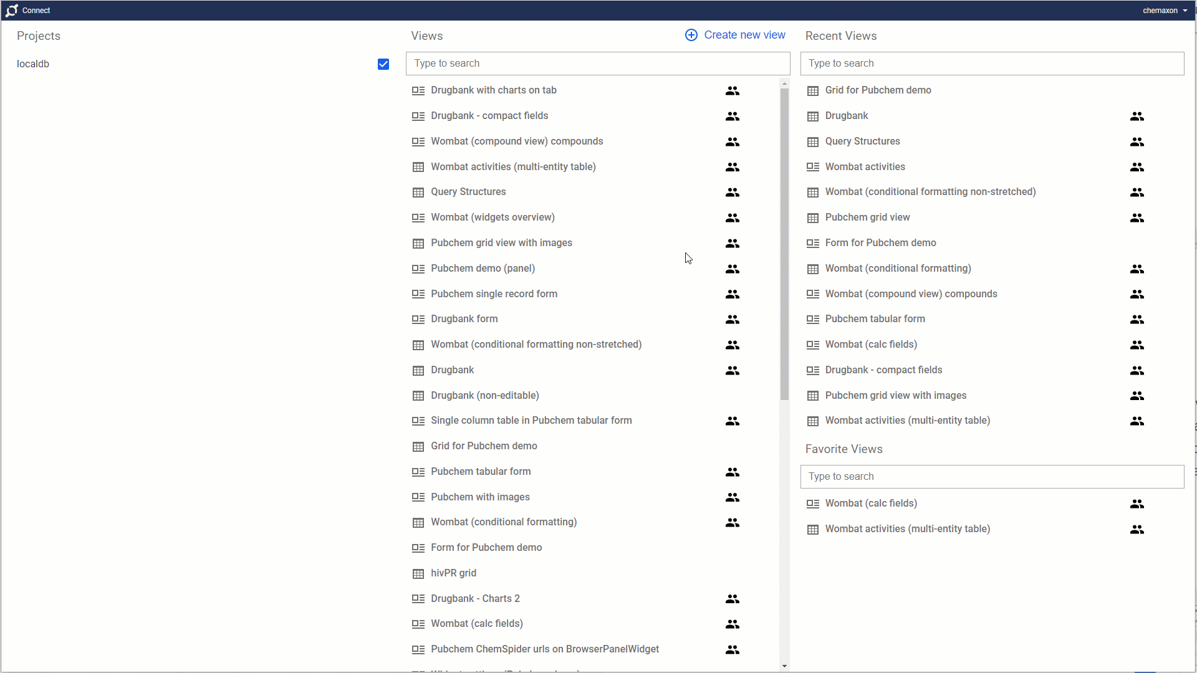The image size is (1197, 673).
Task: Click scrollbar up arrow in Views list
Action: pyautogui.click(x=784, y=83)
